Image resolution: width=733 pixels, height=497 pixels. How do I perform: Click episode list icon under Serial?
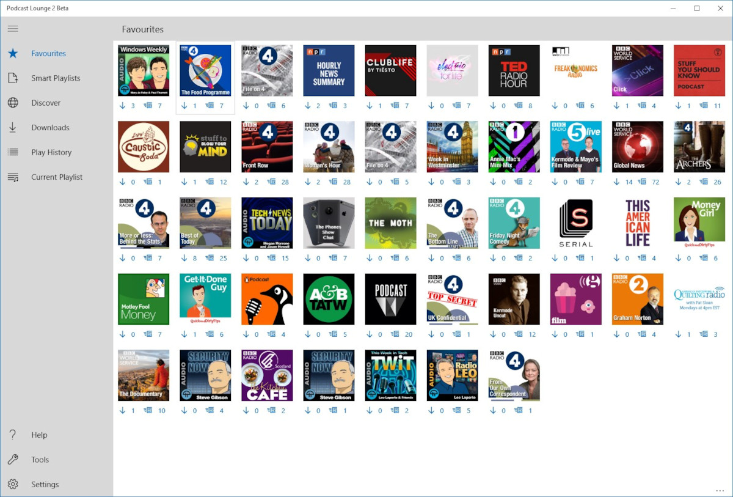coord(580,259)
